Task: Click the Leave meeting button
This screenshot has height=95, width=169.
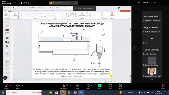Action: 163,86
